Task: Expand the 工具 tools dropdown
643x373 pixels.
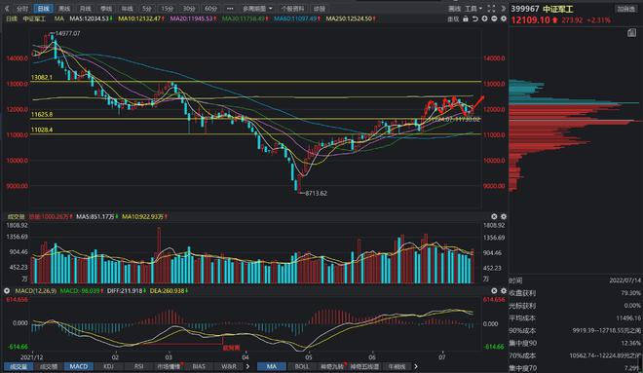Action: pos(473,8)
